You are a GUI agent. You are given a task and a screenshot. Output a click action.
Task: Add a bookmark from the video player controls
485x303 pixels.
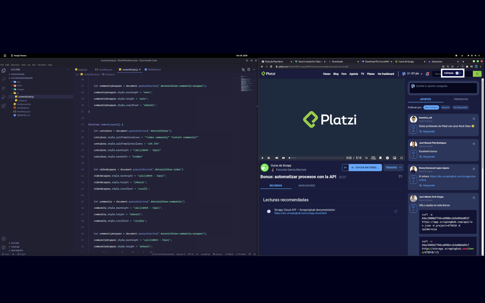[380, 158]
